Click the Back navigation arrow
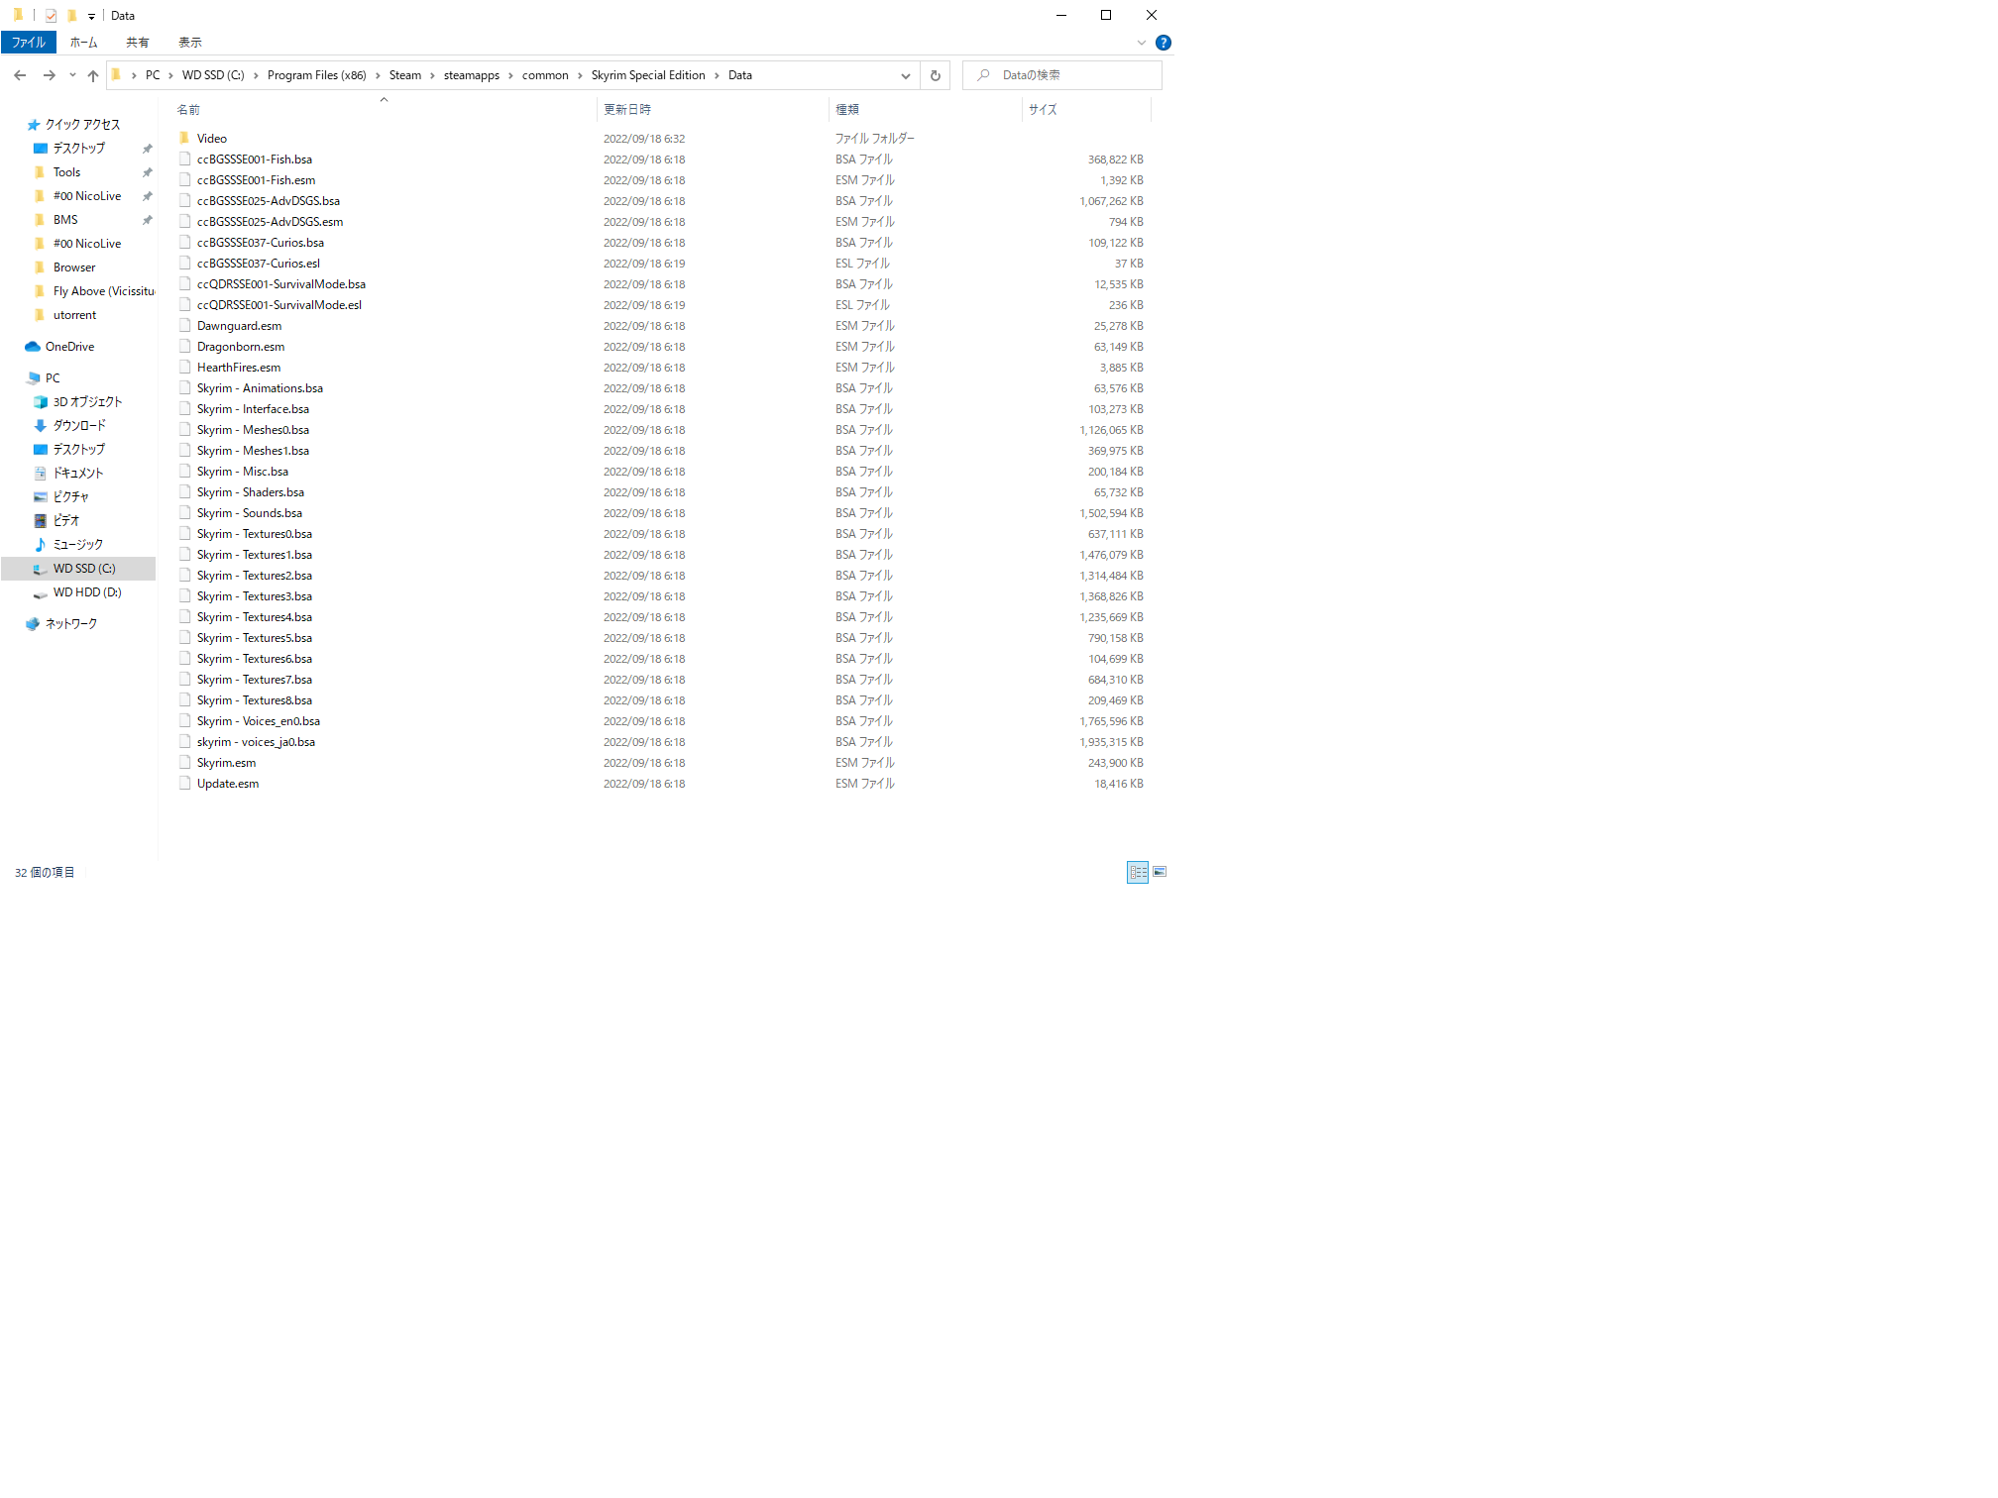 click(20, 75)
